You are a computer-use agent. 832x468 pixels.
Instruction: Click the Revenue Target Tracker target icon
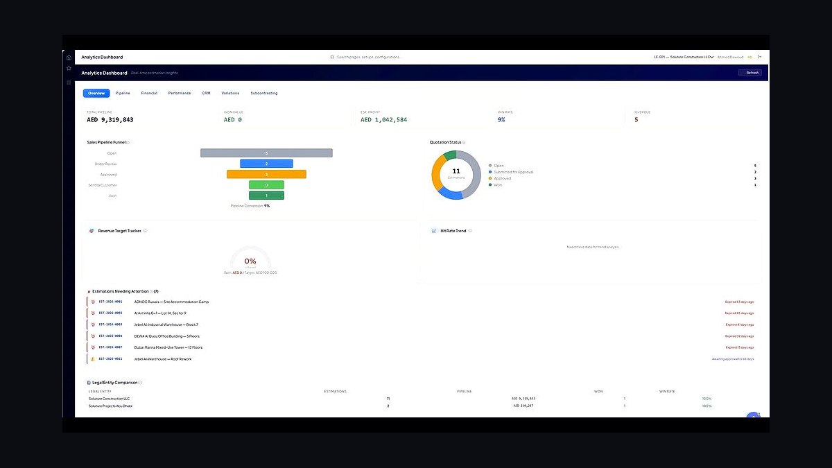click(92, 231)
